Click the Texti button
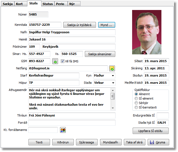 coord(39,142)
